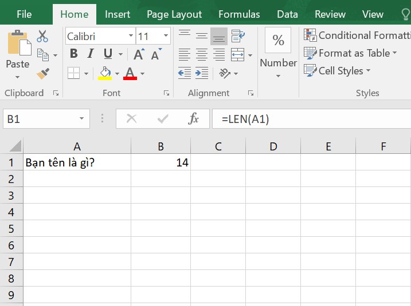This screenshot has height=306, width=411.
Task: Increase font size with large A
Action: click(139, 54)
